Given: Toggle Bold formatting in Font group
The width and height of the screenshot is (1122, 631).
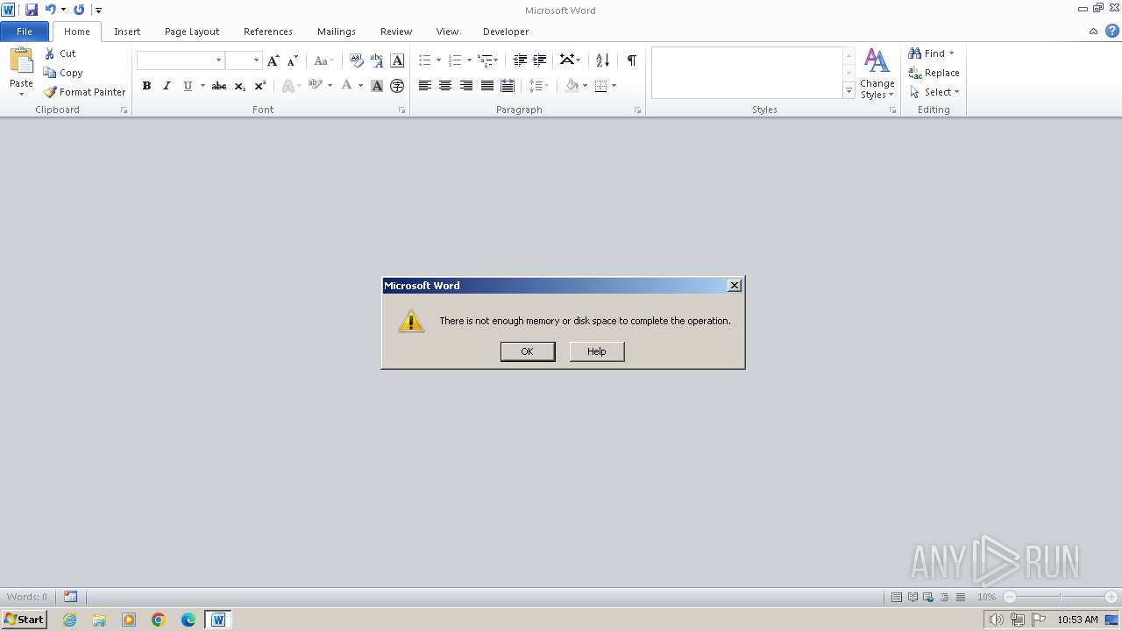Looking at the screenshot, I should (x=146, y=86).
